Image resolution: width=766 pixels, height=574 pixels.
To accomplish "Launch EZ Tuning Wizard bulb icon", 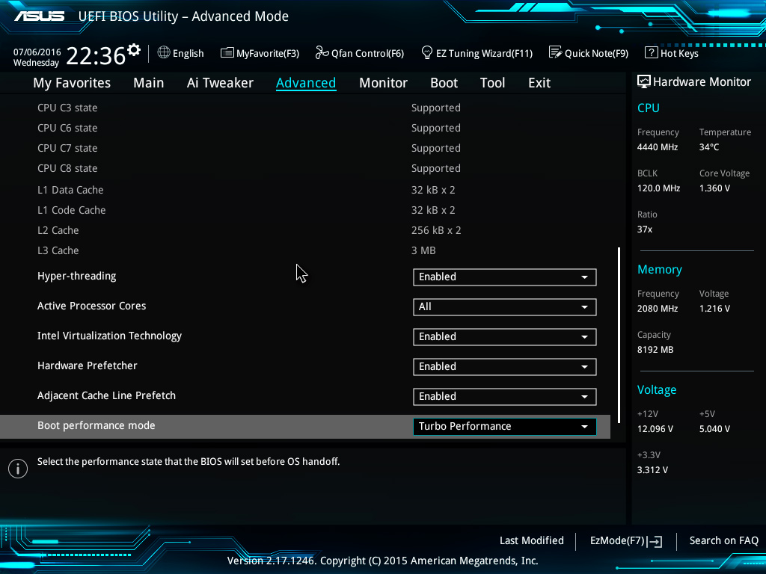I will click(x=427, y=53).
